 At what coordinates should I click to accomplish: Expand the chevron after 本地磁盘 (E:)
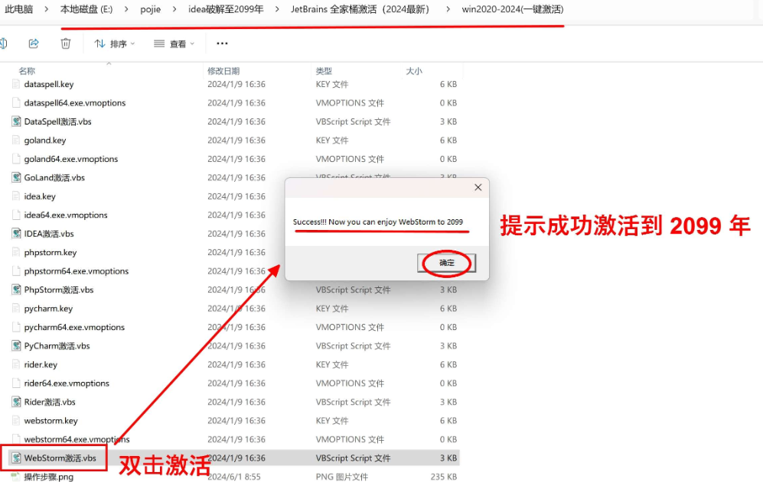pyautogui.click(x=126, y=9)
